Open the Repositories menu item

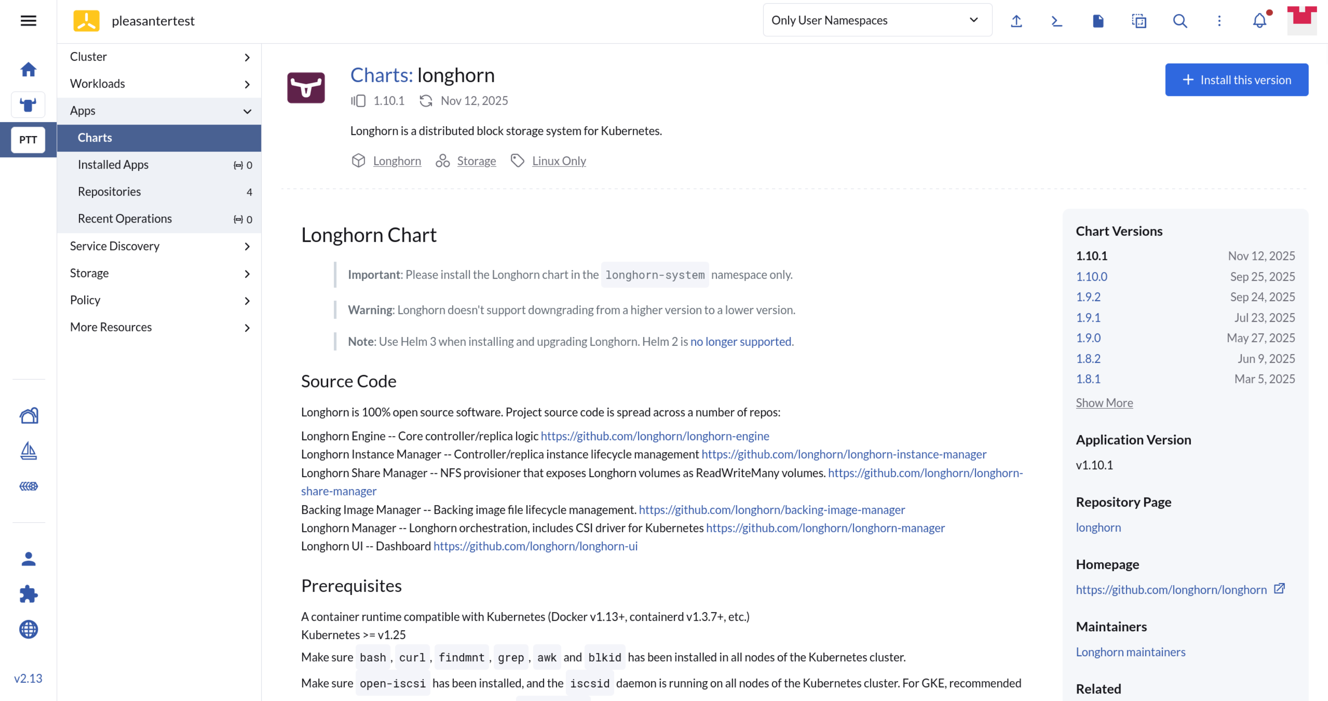point(109,192)
